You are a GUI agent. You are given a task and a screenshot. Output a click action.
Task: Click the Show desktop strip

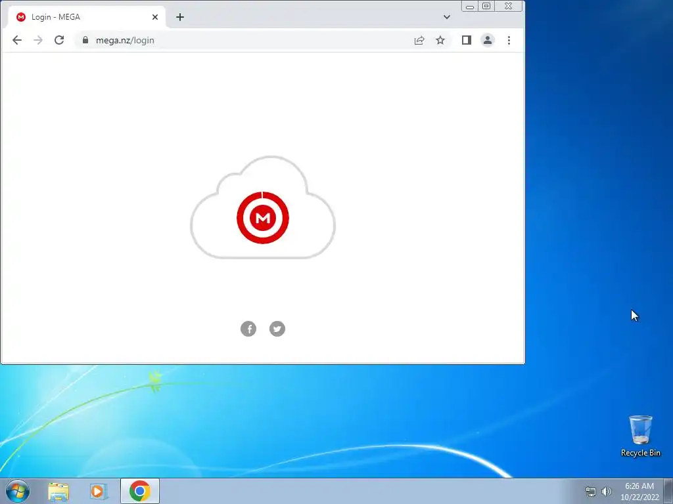point(668,491)
